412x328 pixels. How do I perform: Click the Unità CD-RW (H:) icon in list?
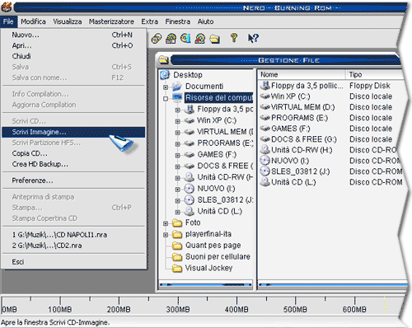(265, 150)
